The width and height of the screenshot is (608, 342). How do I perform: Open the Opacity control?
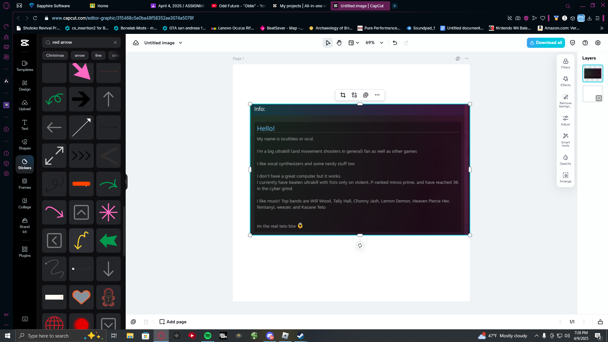pyautogui.click(x=565, y=160)
